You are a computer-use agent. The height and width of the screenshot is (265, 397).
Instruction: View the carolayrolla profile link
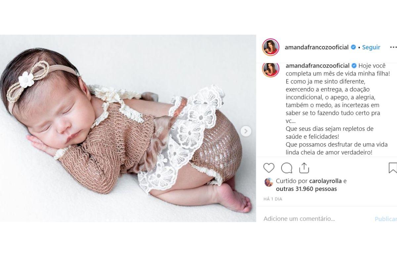(x=325, y=181)
